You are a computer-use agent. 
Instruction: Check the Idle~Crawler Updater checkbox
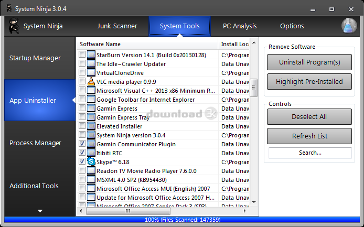coord(82,63)
